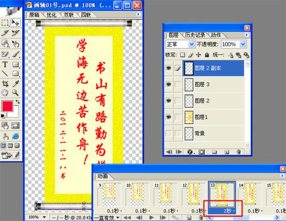Select the Line tool
Image resolution: width=286 pixels, height=221 pixels.
click(5, 73)
